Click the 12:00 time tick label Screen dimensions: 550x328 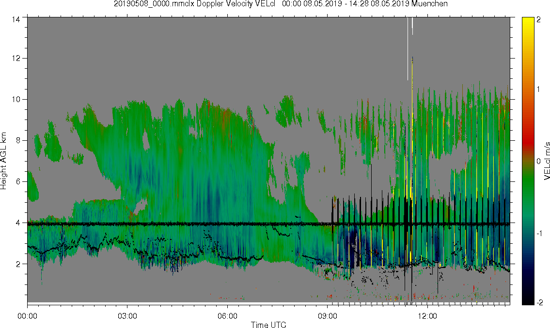click(x=427, y=316)
